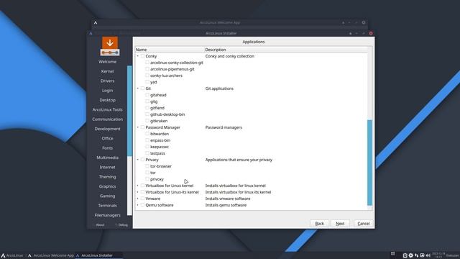Open the settings gear tray icon
Image resolution: width=460 pixels, height=259 pixels.
coord(410,255)
